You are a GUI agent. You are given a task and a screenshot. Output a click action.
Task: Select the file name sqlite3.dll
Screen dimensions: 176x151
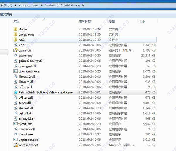(26, 114)
